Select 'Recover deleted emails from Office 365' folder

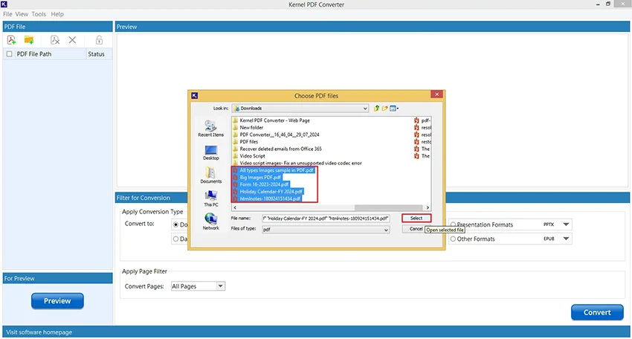pyautogui.click(x=280, y=149)
